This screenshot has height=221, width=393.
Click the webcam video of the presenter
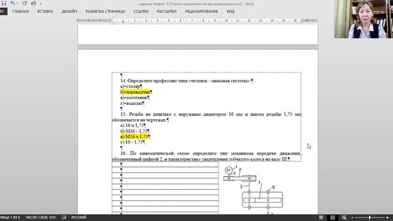tap(364, 19)
